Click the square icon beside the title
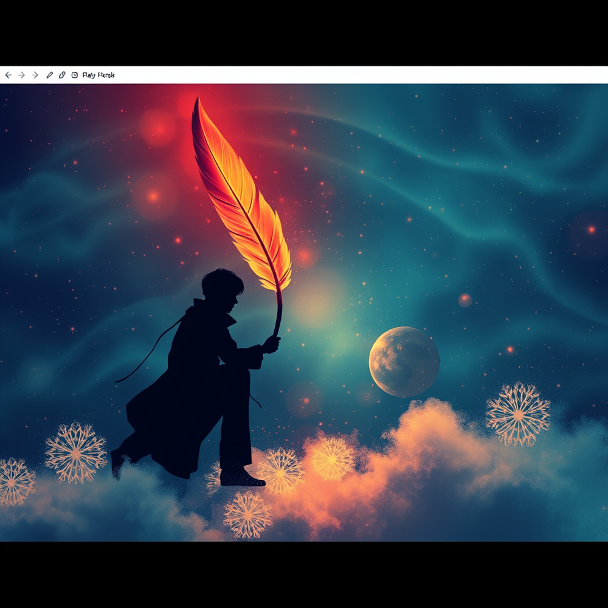The width and height of the screenshot is (608, 608). [x=74, y=75]
